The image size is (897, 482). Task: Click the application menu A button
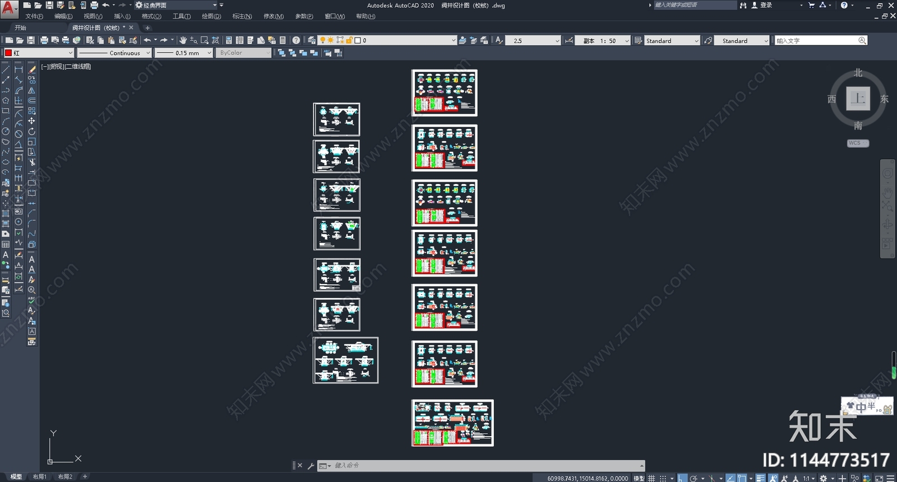click(9, 8)
